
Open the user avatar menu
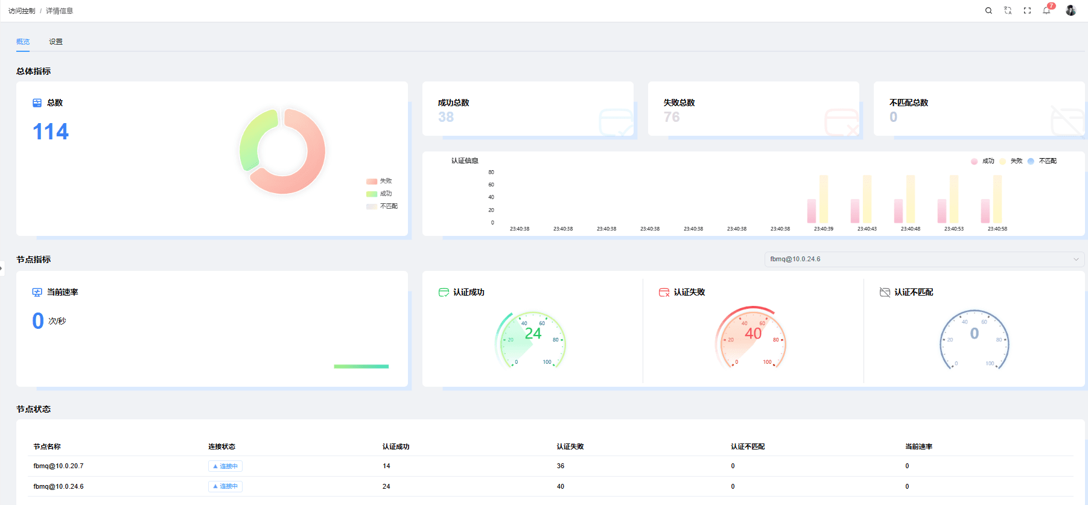pyautogui.click(x=1071, y=10)
